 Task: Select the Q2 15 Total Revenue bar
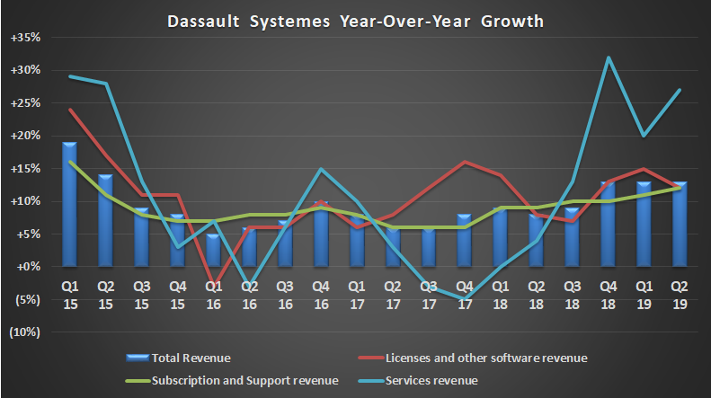click(106, 221)
